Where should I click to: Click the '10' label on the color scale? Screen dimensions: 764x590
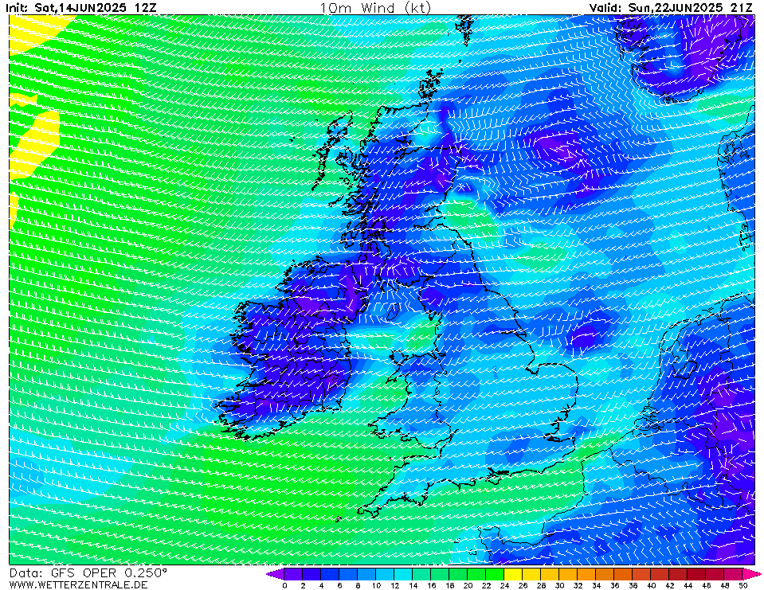click(x=376, y=585)
